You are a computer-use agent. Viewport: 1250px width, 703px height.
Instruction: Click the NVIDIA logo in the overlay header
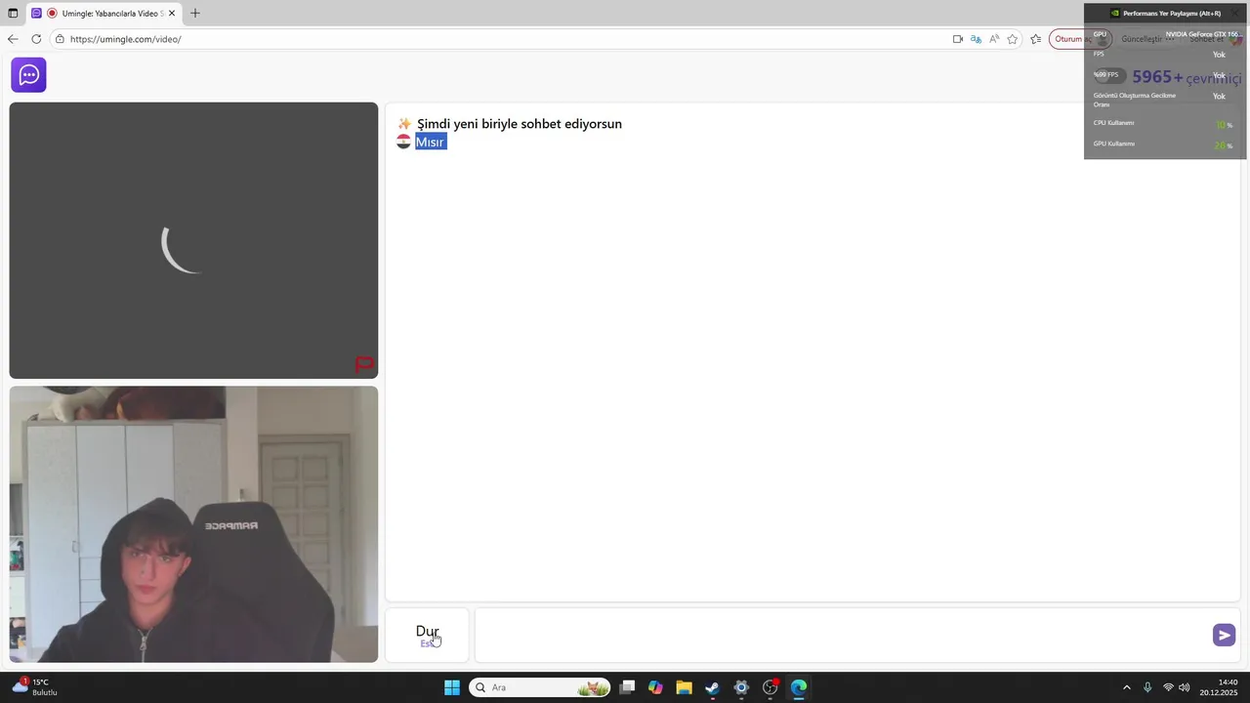click(1115, 14)
